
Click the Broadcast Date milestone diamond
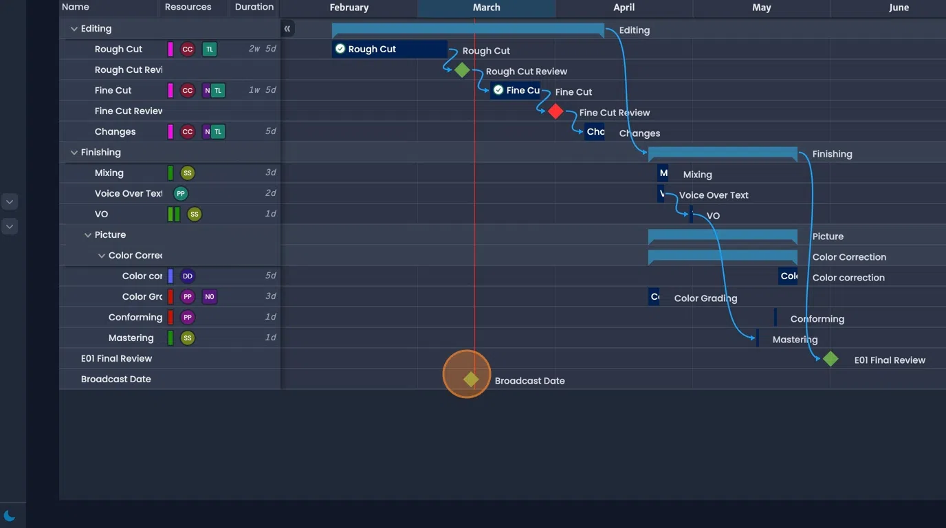470,378
